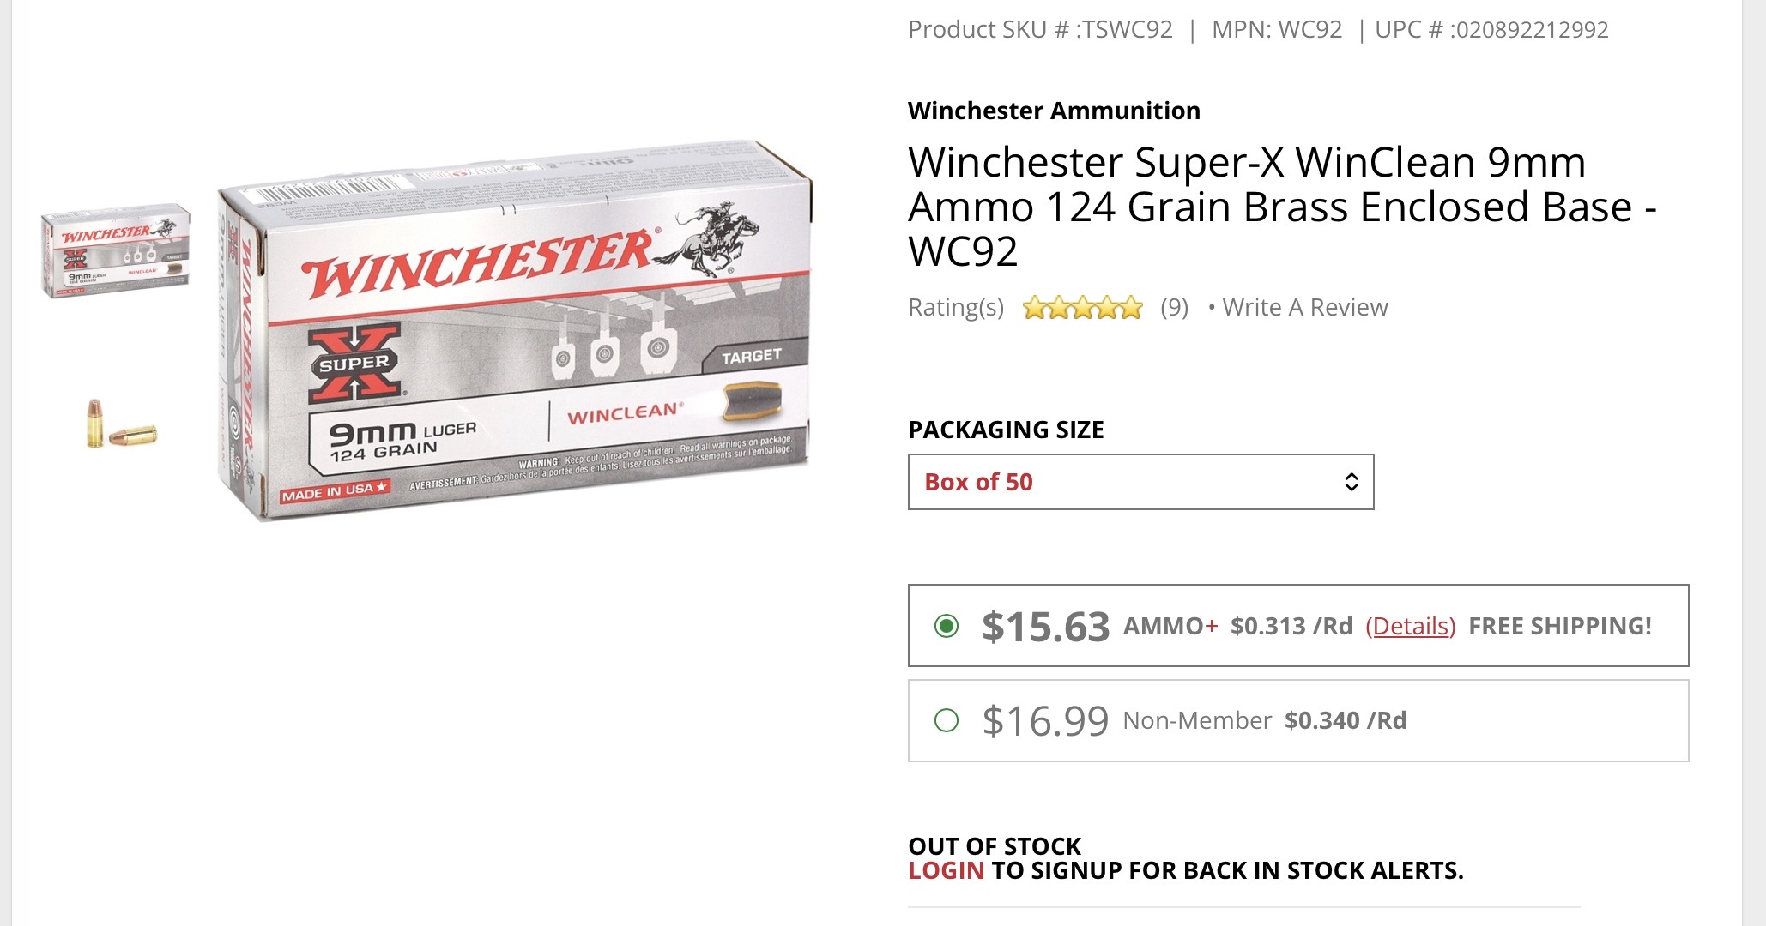This screenshot has height=926, width=1766.
Task: Select the Winchester box thumbnail image
Action: pyautogui.click(x=115, y=250)
